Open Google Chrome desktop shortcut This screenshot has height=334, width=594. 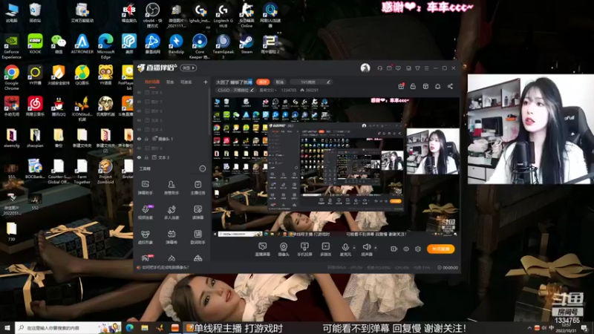12,77
